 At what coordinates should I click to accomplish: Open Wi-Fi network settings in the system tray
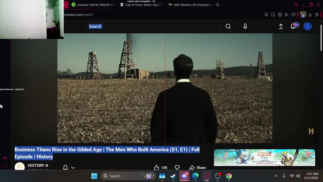click(292, 176)
